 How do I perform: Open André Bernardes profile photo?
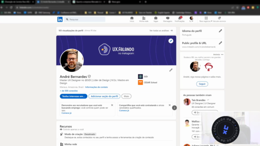(72, 60)
